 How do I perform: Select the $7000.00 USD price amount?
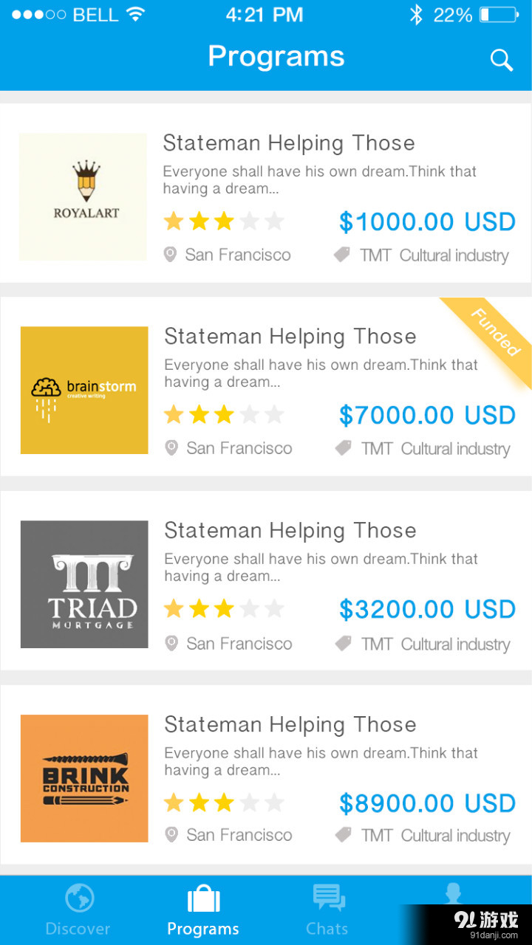pos(427,416)
